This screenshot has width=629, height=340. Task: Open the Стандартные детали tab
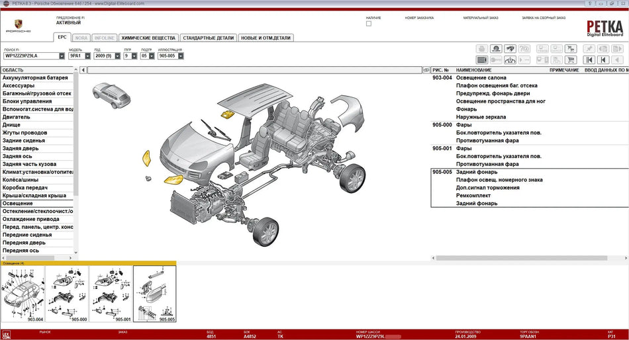tap(208, 38)
